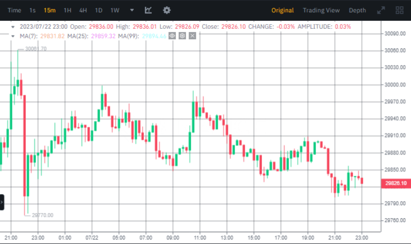This screenshot has width=411, height=244.
Task: Click the 23:00 label at axis end
Action: pos(362,238)
